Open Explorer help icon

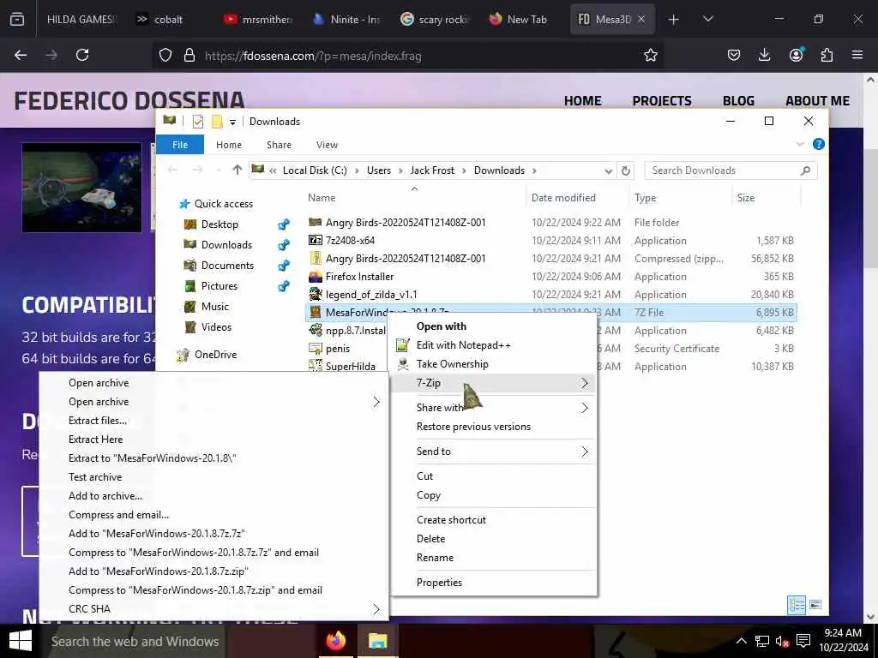(x=819, y=144)
